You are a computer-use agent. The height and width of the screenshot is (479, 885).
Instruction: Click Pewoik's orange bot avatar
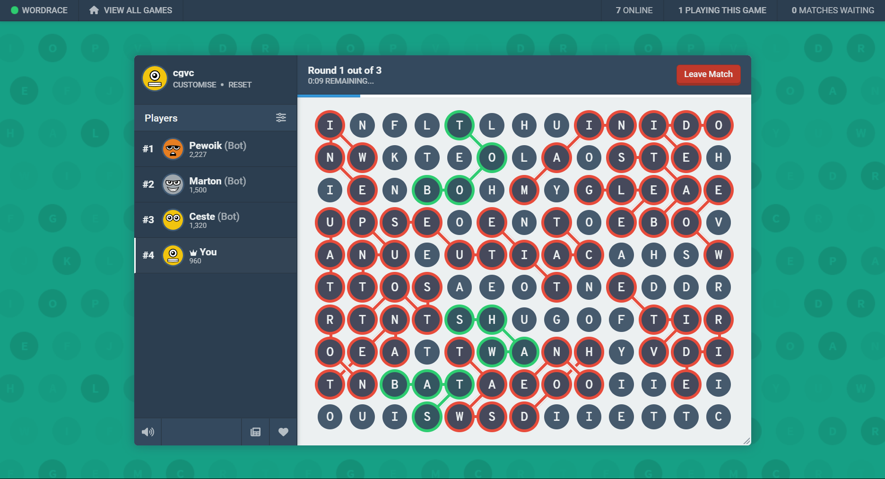point(173,148)
